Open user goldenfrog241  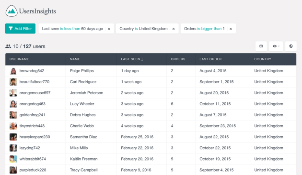click(x=32, y=115)
